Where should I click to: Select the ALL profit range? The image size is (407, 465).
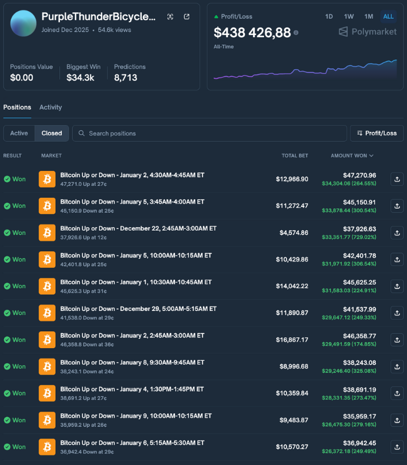[x=388, y=17]
